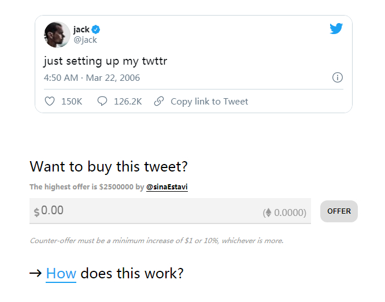Click the @jack handle

pyautogui.click(x=85, y=40)
